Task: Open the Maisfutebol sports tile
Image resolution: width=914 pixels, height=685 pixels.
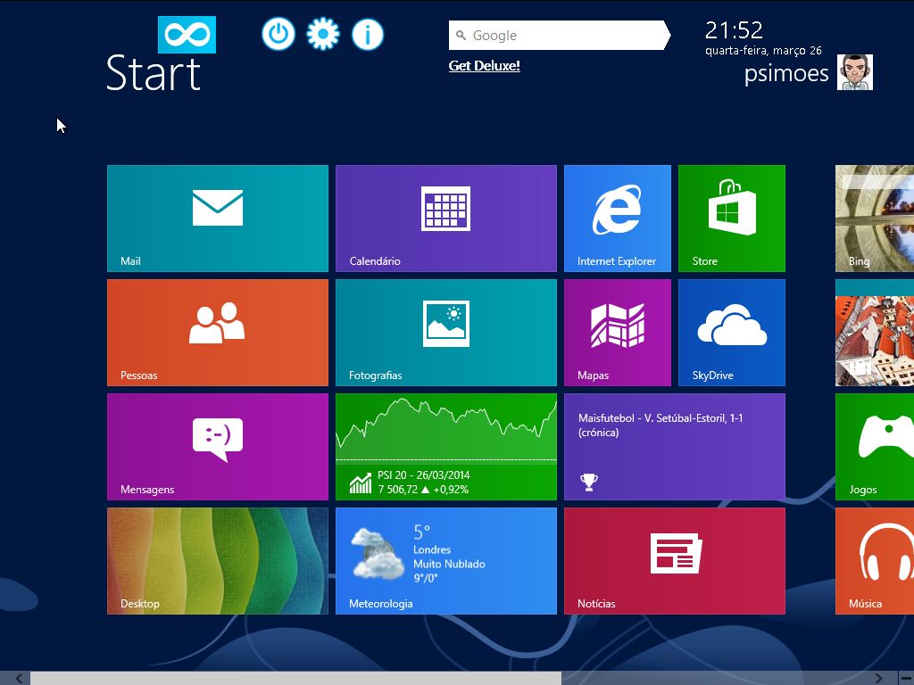Action: [x=675, y=447]
